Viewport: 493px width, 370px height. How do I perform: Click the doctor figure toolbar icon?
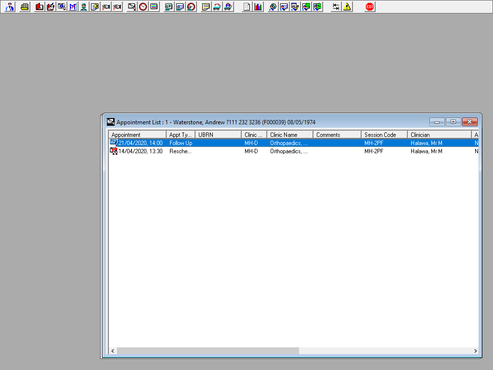click(x=10, y=7)
